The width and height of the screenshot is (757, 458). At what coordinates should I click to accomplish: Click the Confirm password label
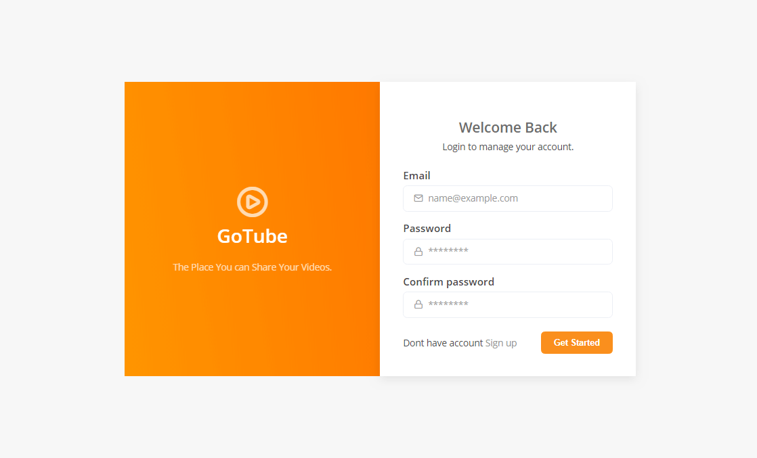pos(448,282)
